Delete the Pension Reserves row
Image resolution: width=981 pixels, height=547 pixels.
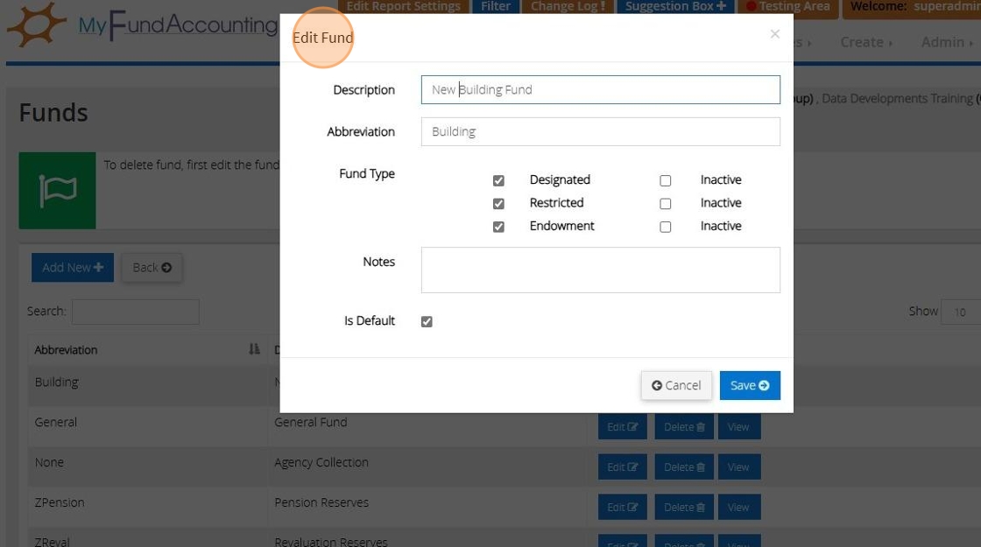pos(684,507)
